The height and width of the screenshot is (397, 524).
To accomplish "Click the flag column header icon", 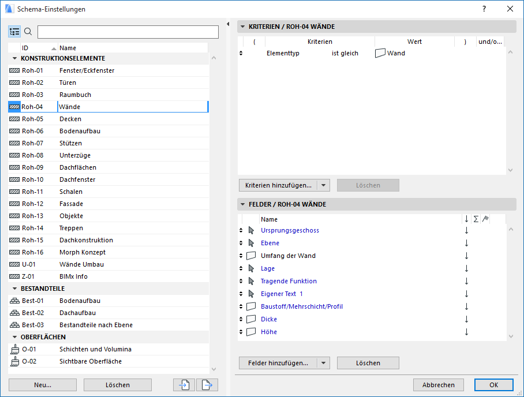I will 485,219.
